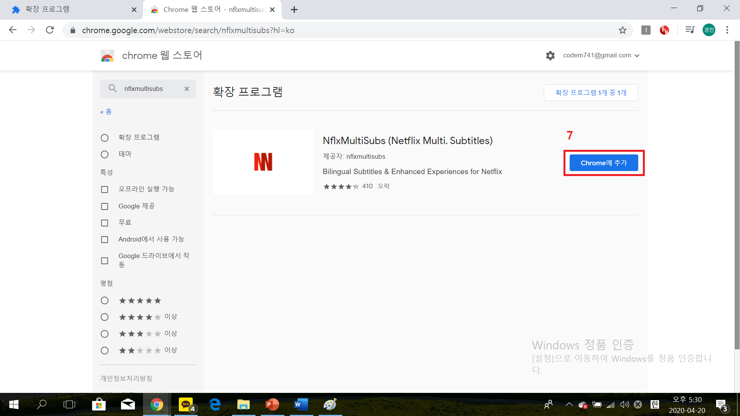
Task: Bookmark this page with the star icon
Action: pos(622,30)
